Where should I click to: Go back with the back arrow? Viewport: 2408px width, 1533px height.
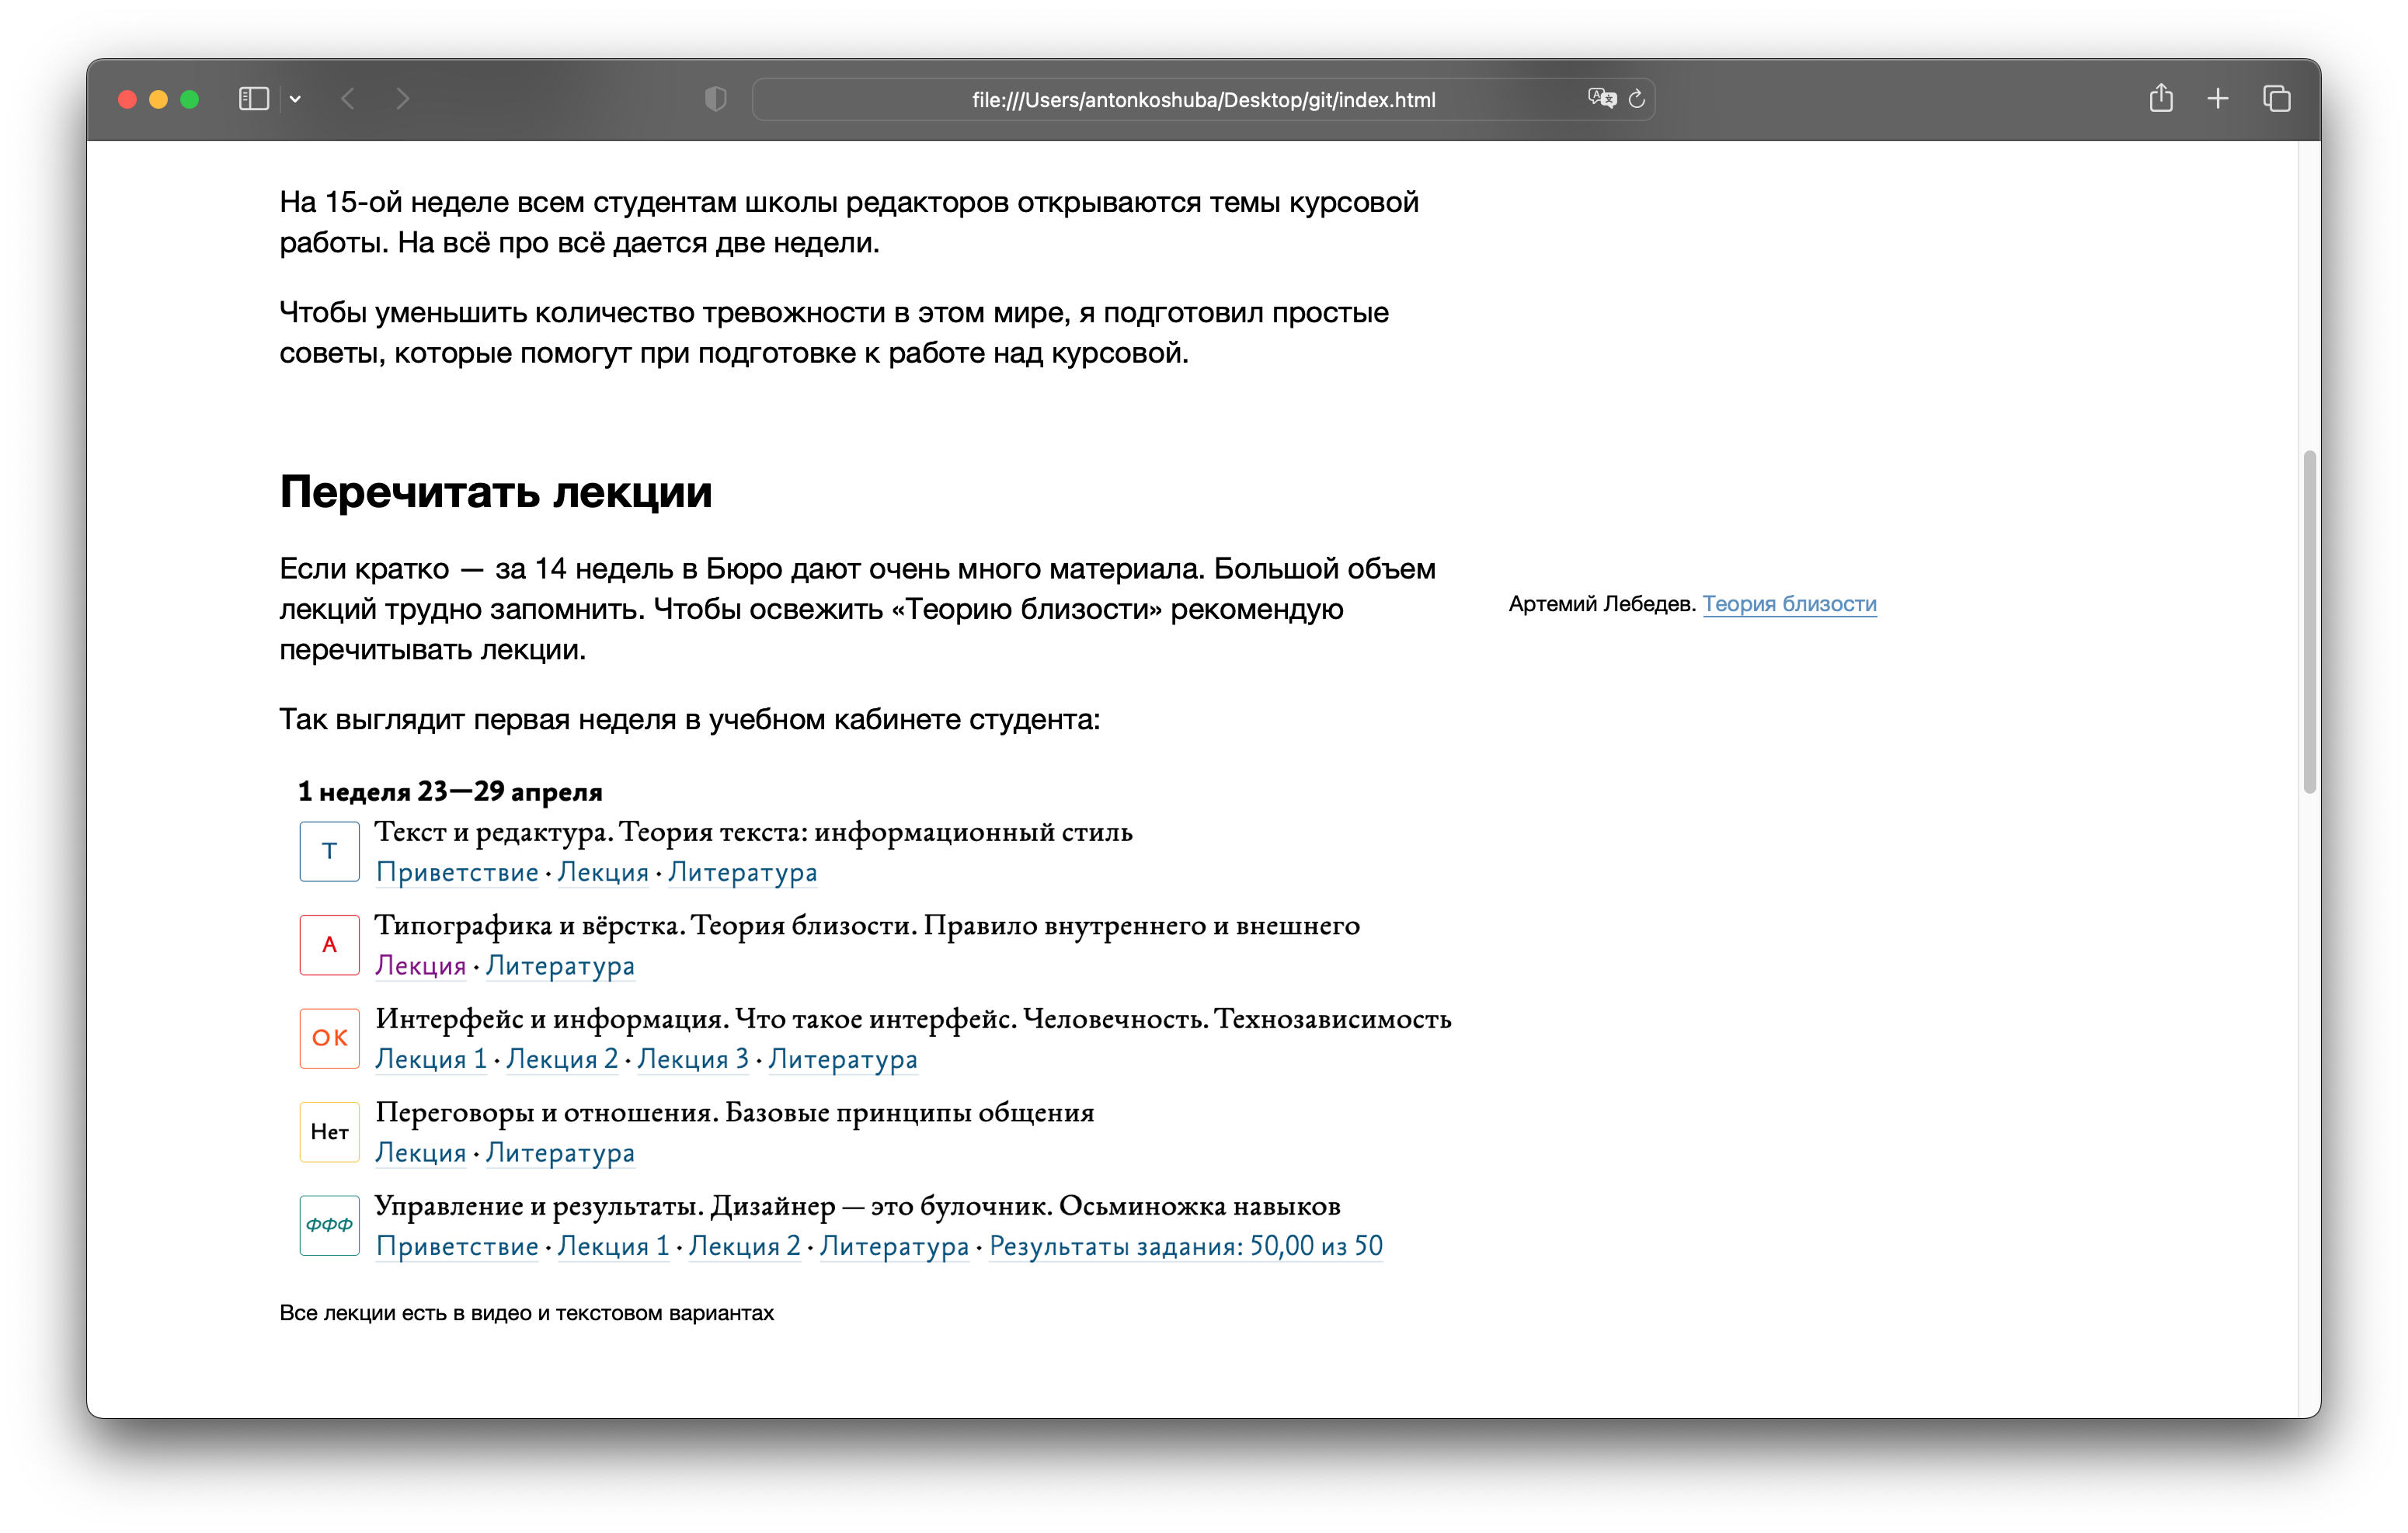(348, 99)
